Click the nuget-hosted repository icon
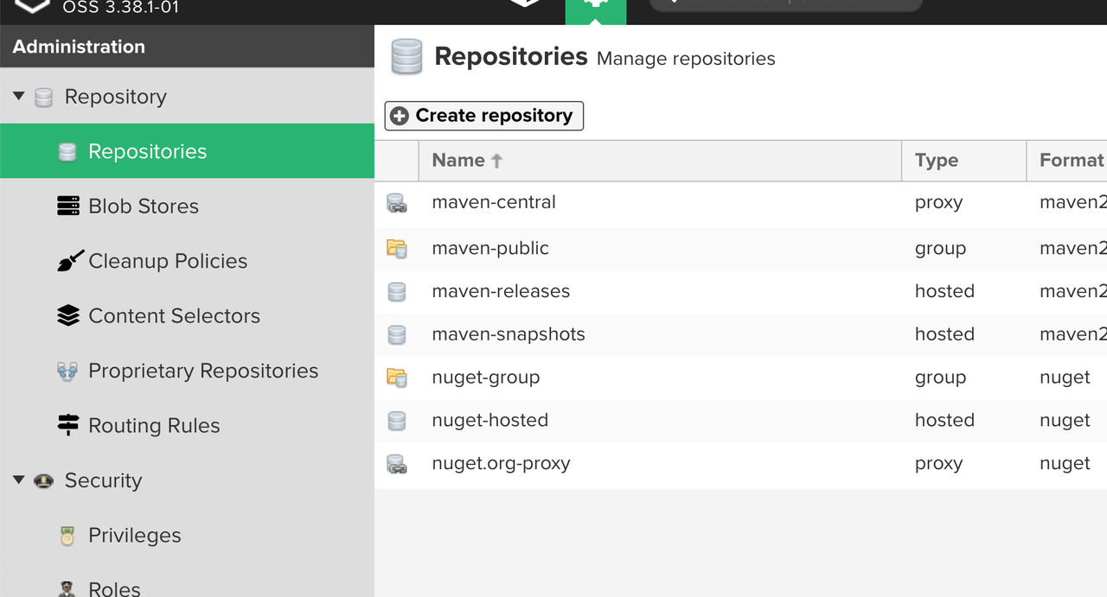 397,421
